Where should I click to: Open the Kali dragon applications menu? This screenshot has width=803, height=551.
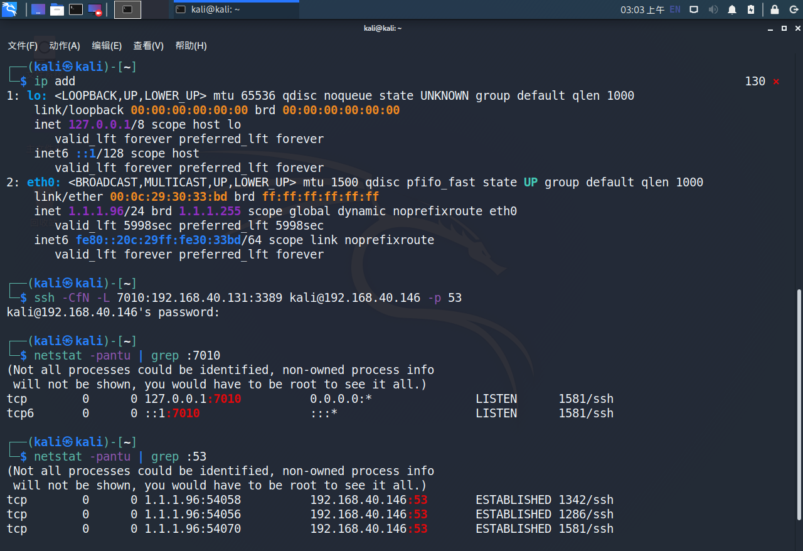tap(9, 9)
